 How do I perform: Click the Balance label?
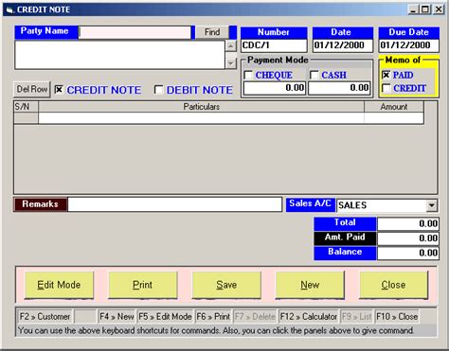click(345, 252)
